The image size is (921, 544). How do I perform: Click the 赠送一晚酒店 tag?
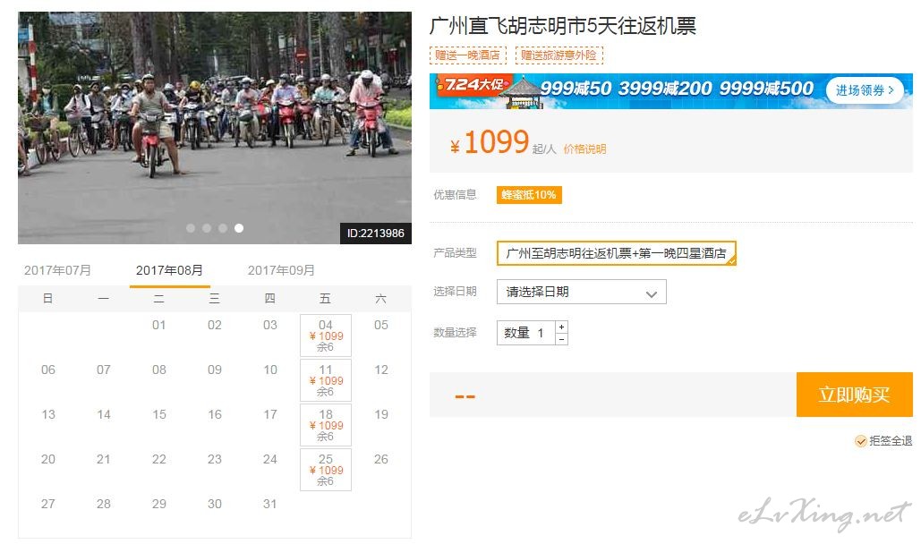467,55
